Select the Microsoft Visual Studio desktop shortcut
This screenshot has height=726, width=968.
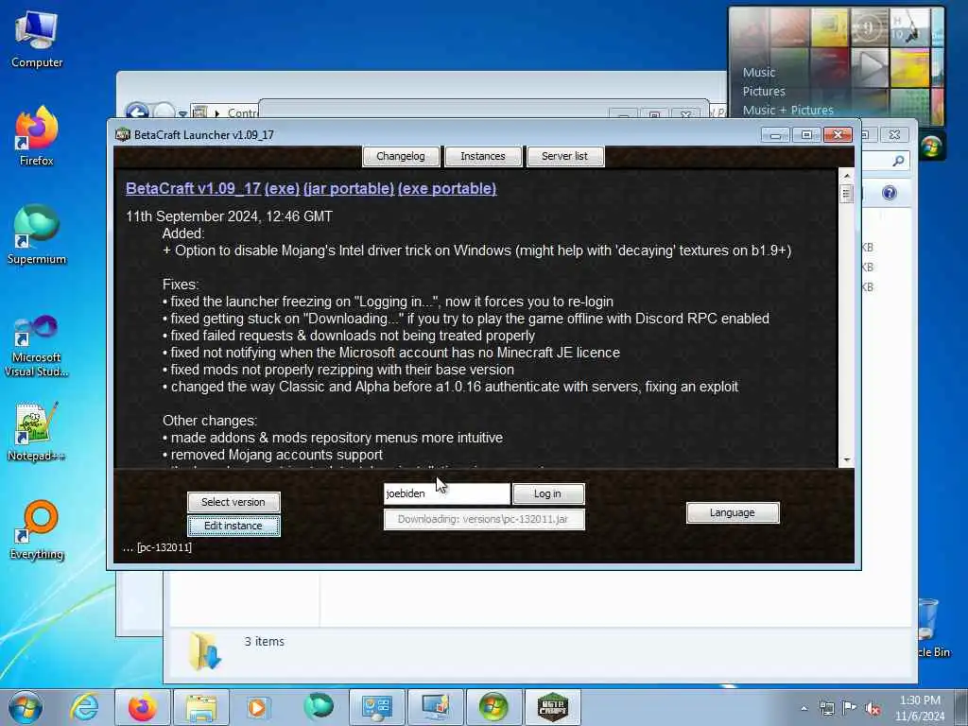tap(37, 346)
